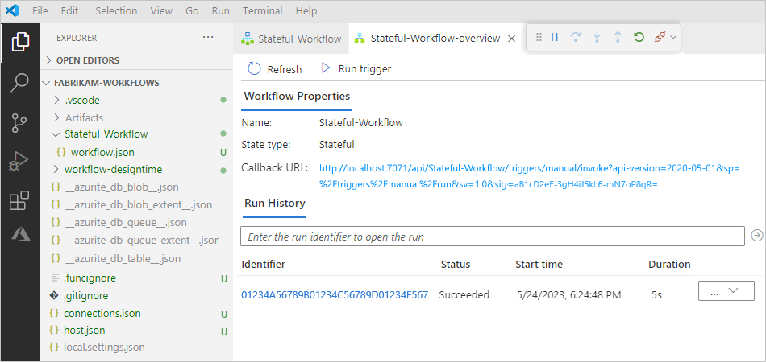
Task: Click the Step Over debug icon
Action: tap(576, 37)
